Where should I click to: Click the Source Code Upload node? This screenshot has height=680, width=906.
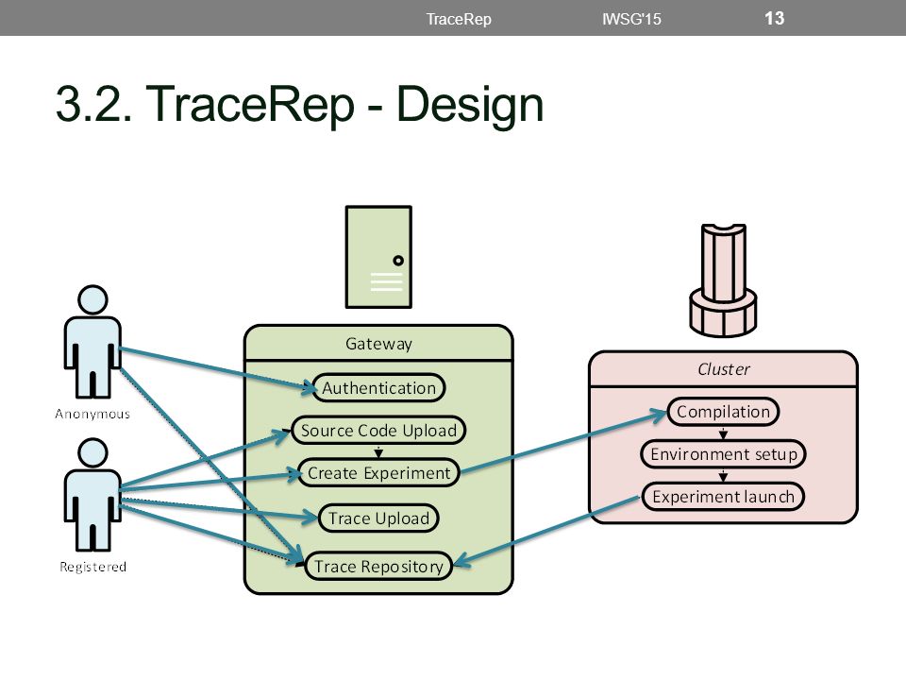(378, 431)
